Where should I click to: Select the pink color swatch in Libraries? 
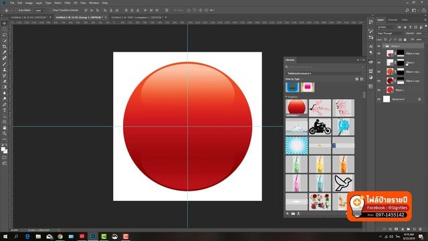pos(308,87)
